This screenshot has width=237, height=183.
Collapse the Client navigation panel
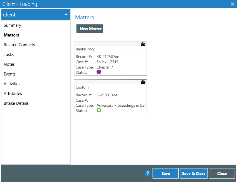66,14
